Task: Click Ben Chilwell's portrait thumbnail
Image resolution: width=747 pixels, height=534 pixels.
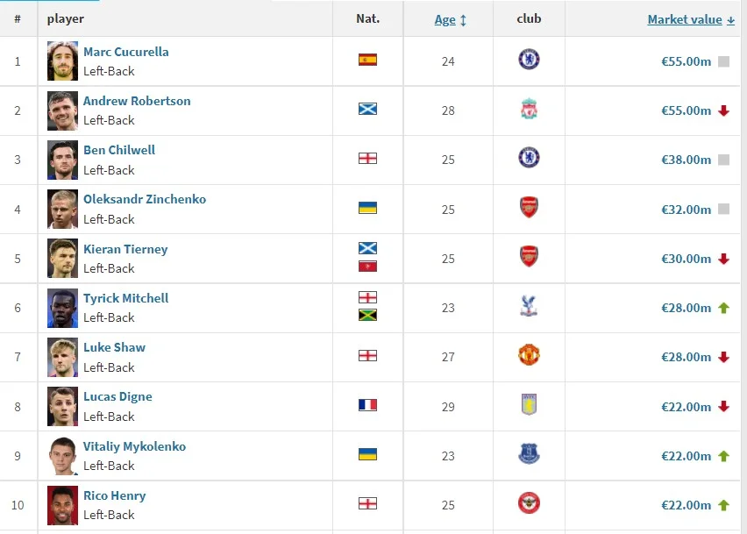Action: pyautogui.click(x=63, y=160)
